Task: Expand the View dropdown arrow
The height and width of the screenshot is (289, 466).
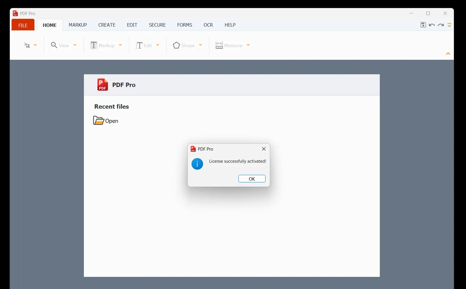Action: coord(75,45)
